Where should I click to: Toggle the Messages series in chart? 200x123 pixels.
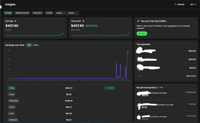point(13,101)
